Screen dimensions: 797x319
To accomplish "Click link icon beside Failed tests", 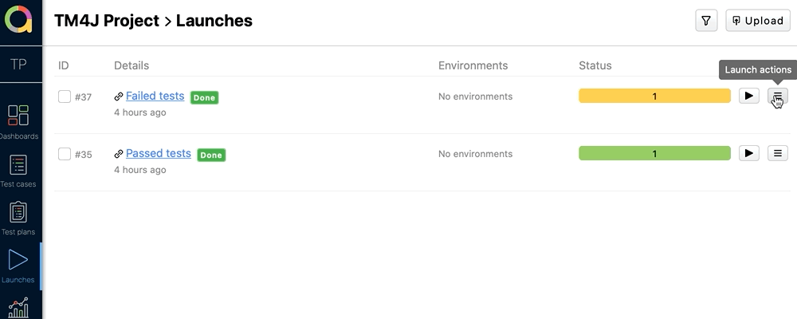I will [119, 96].
